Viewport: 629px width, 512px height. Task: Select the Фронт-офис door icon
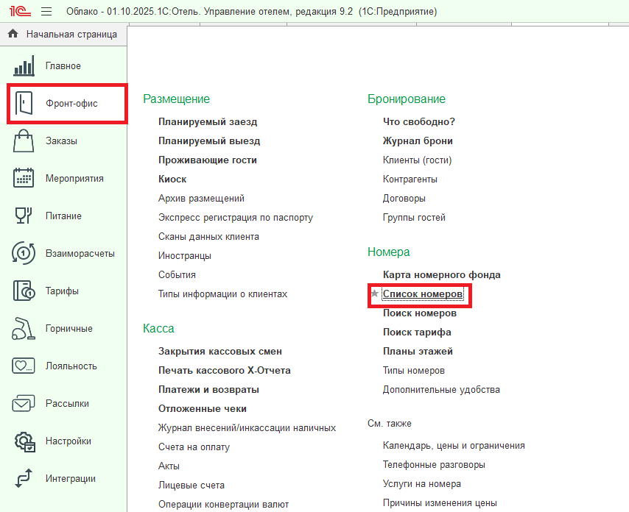24,103
